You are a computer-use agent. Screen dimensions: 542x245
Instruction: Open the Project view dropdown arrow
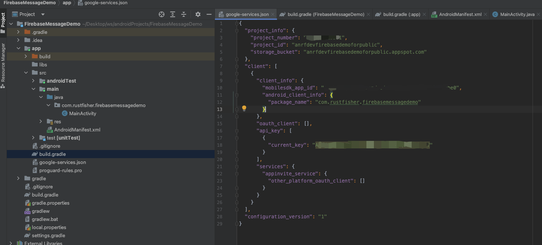pos(43,14)
